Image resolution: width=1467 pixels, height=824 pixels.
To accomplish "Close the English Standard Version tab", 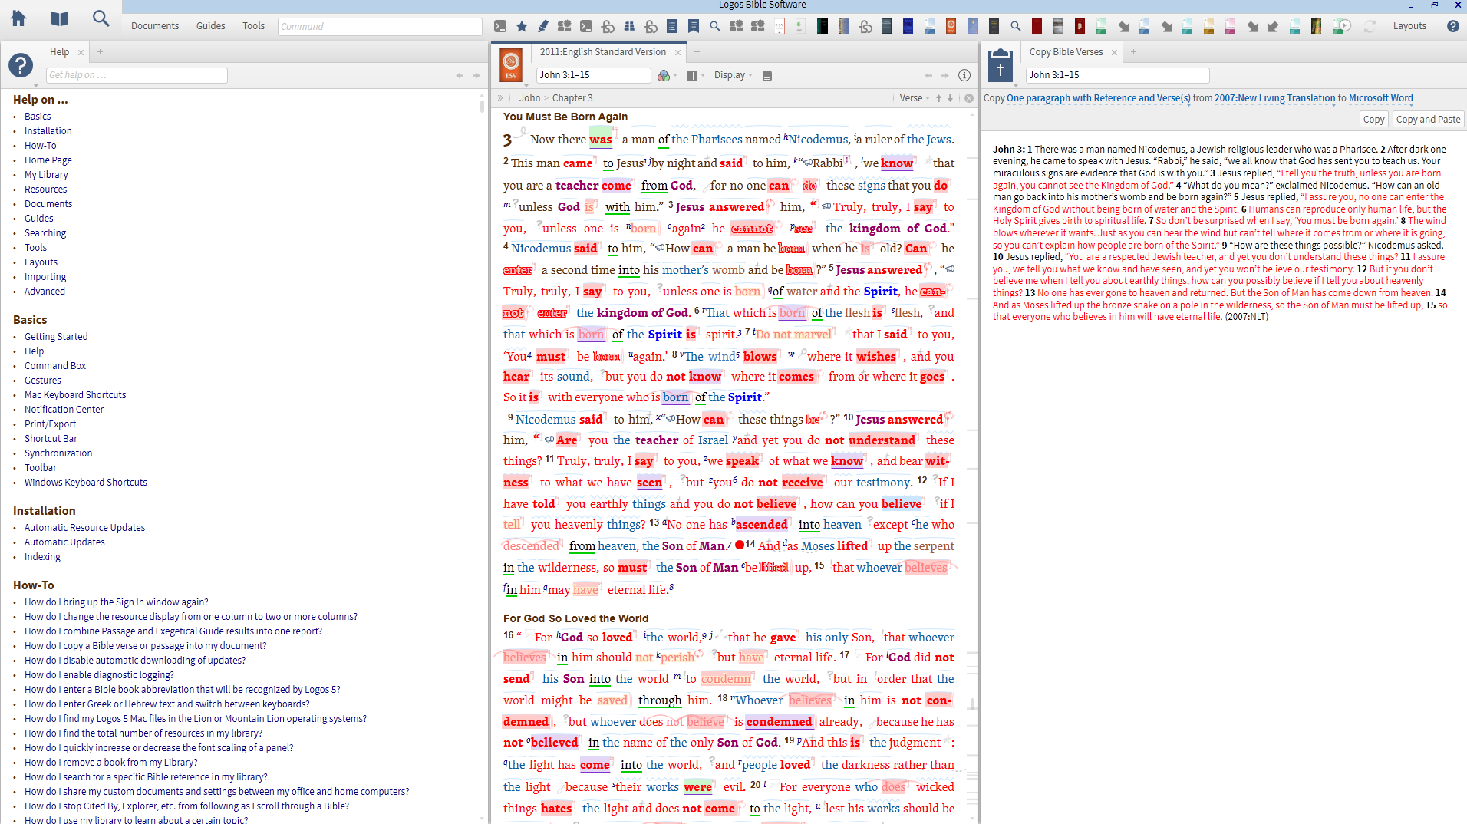I will coord(677,53).
